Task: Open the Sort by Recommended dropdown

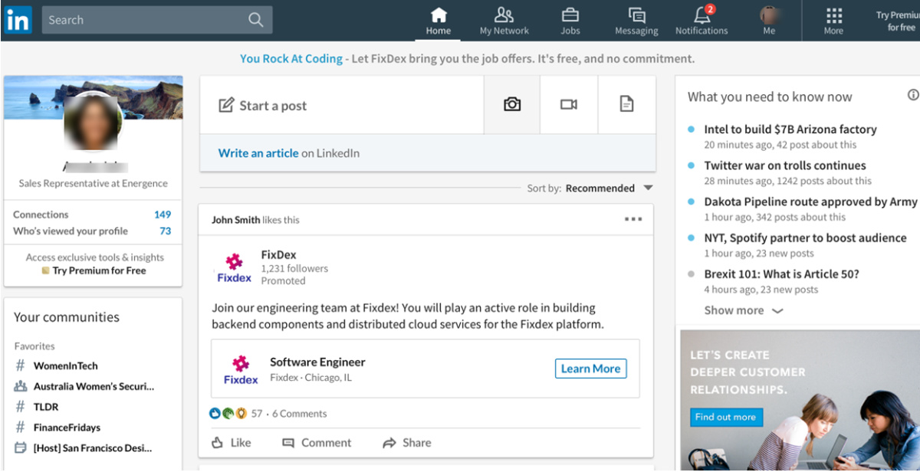Action: (608, 188)
